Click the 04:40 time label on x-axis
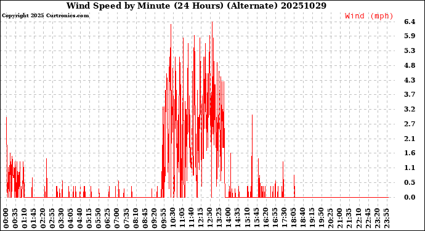 80,219
